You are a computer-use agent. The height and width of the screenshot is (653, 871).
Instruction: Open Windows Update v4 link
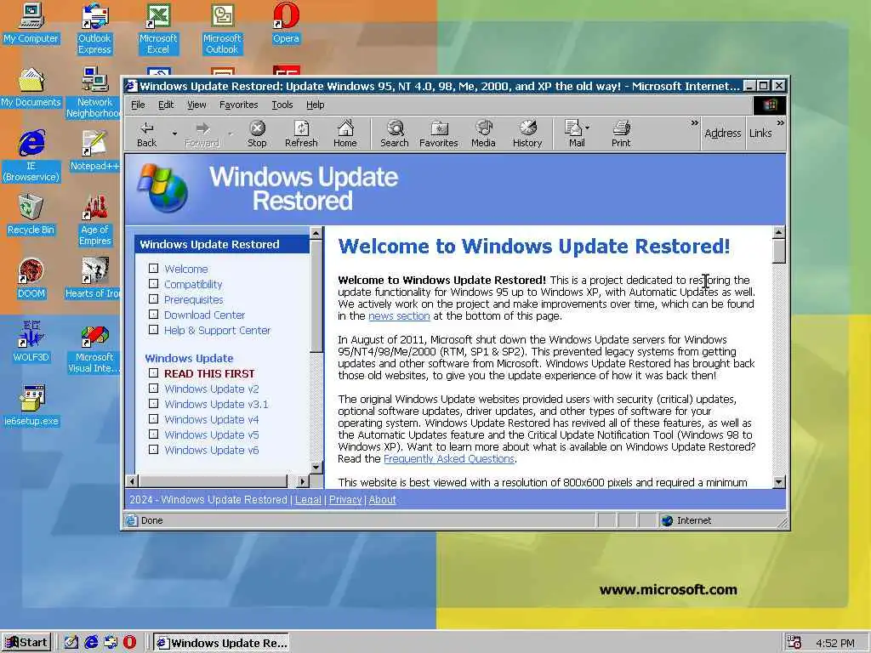coord(212,419)
